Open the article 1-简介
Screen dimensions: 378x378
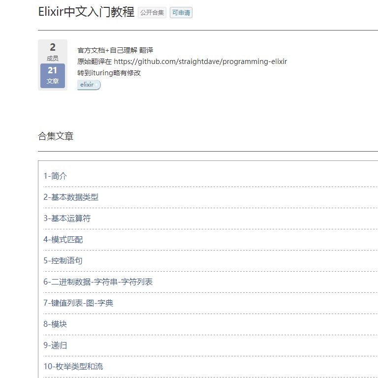55,176
